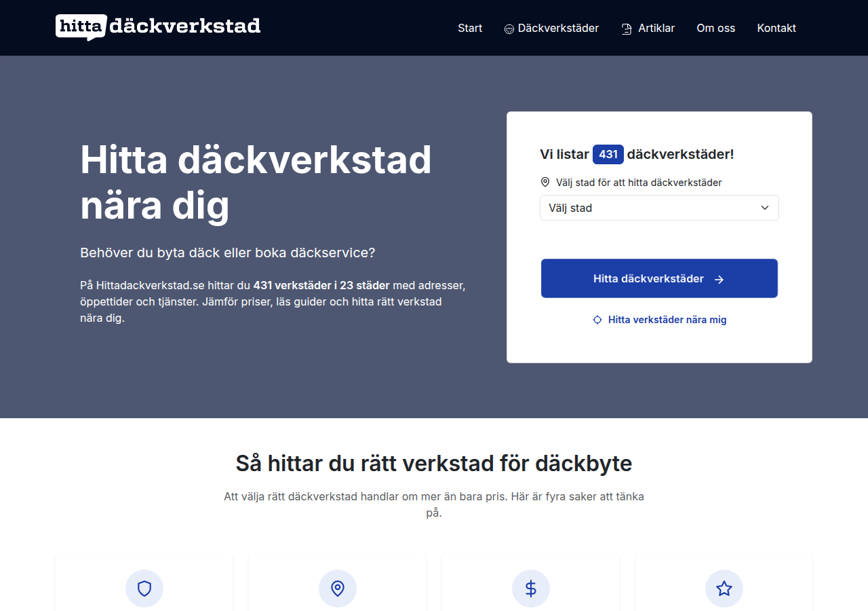Open the Artiklar page

pyautogui.click(x=648, y=28)
